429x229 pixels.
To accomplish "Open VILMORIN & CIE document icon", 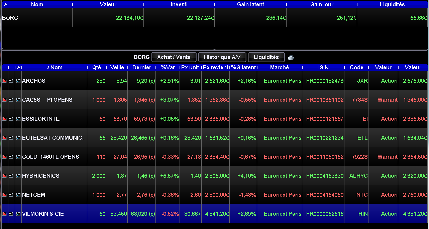I will point(11,214).
